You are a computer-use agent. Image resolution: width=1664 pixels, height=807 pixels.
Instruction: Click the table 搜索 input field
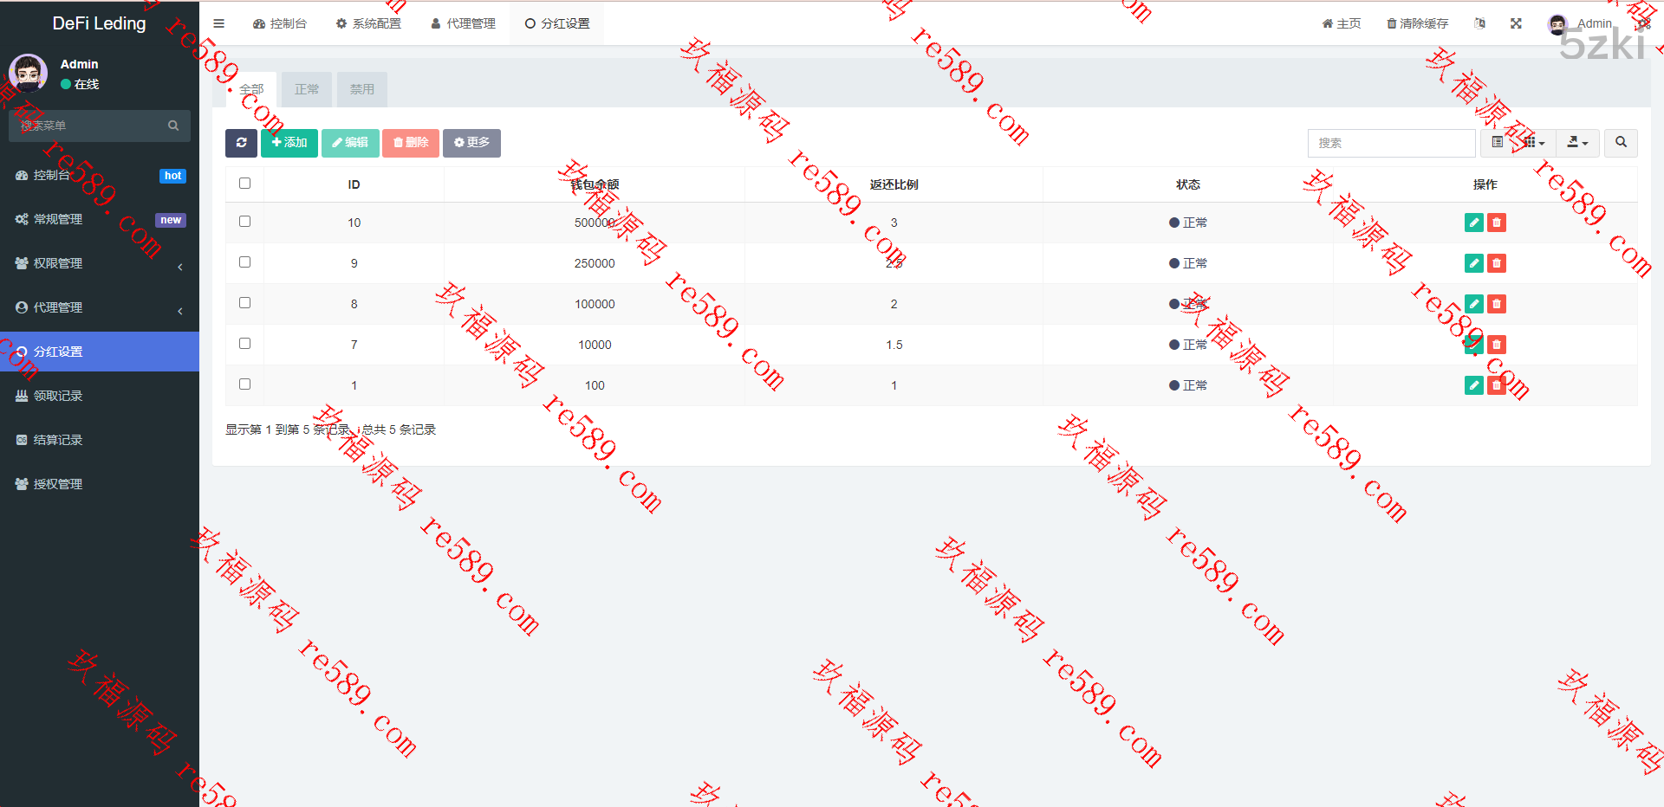(x=1390, y=143)
